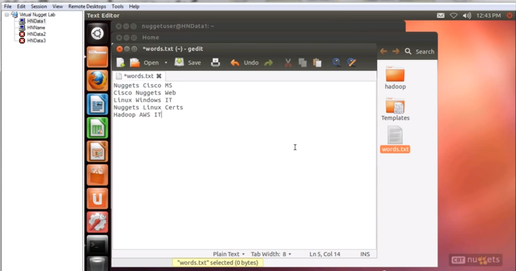Click the INS insert mode indicator
The width and height of the screenshot is (516, 271).
365,254
